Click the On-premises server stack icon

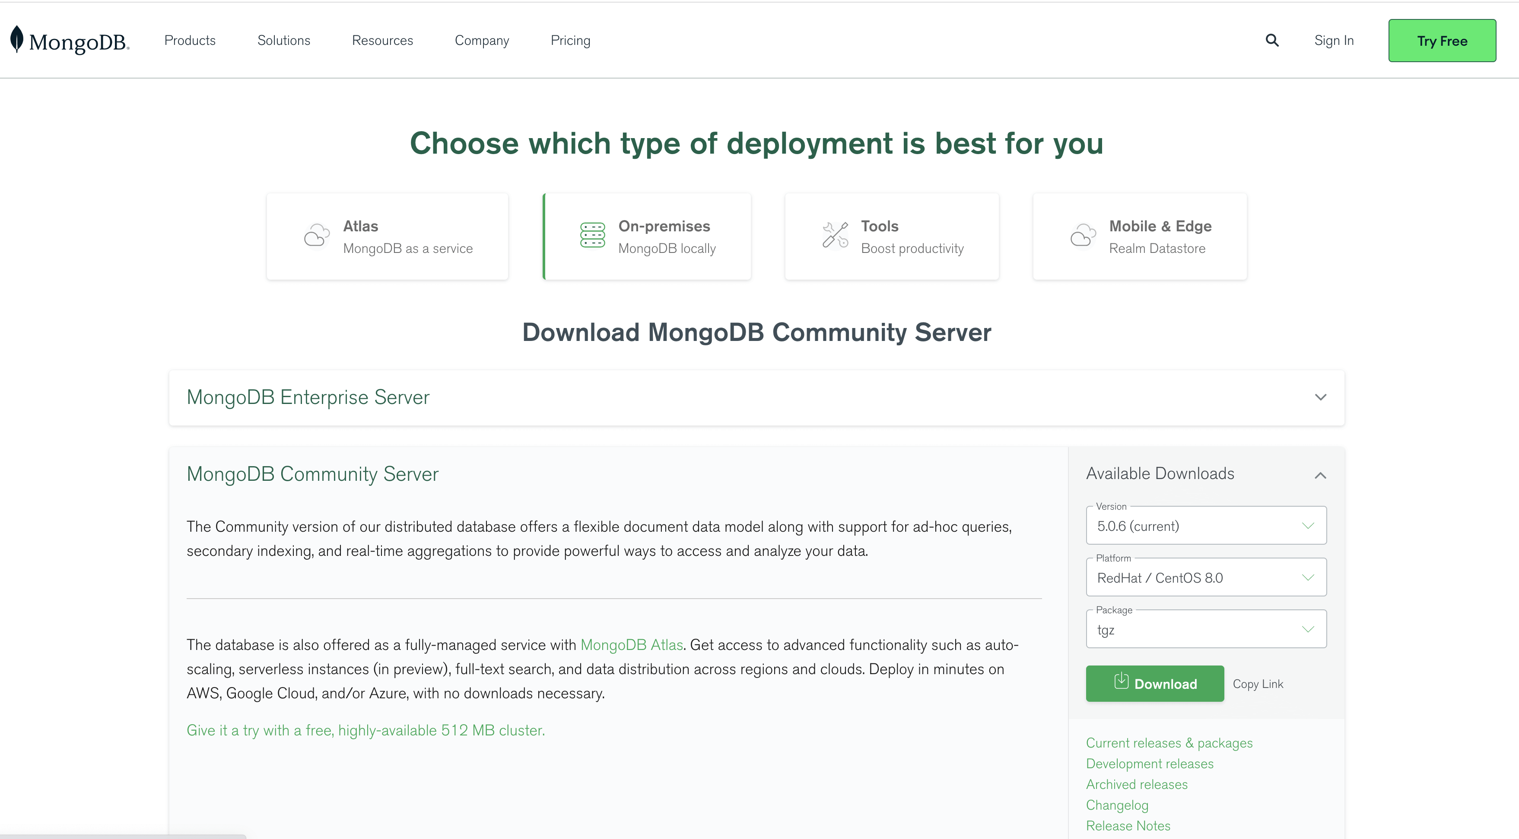point(592,235)
